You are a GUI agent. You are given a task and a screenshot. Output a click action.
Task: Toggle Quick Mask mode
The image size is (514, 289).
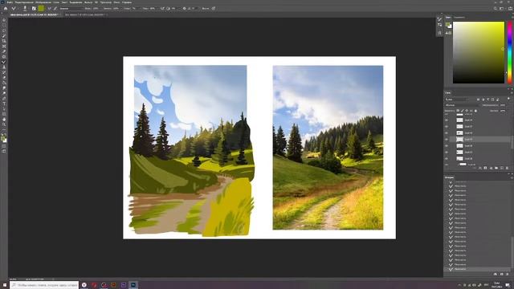pos(4,146)
